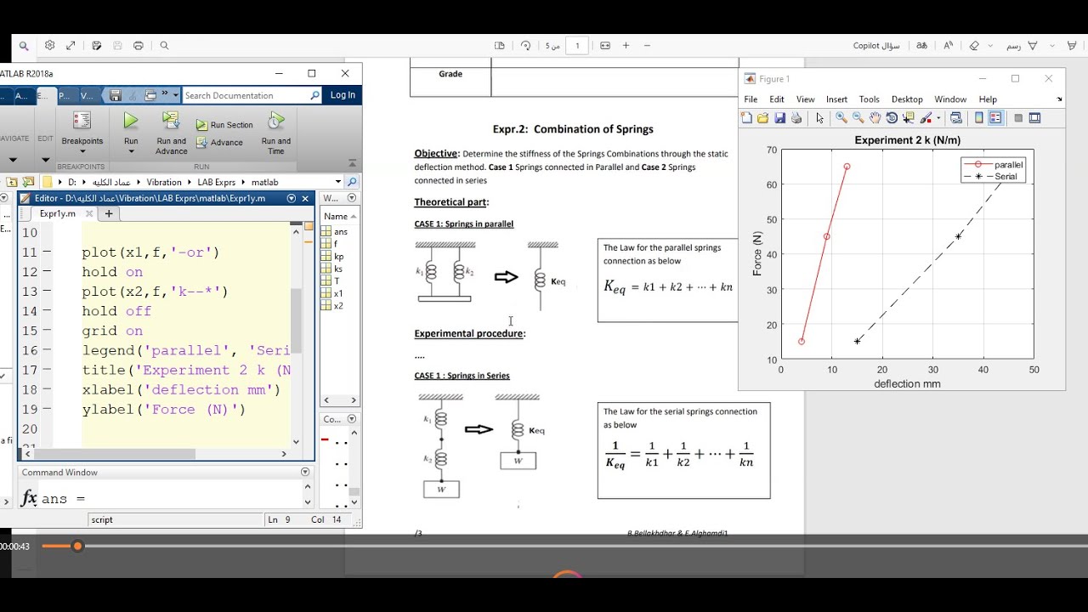The height and width of the screenshot is (612, 1088).
Task: Enable the Data Cursor tool
Action: 909,118
